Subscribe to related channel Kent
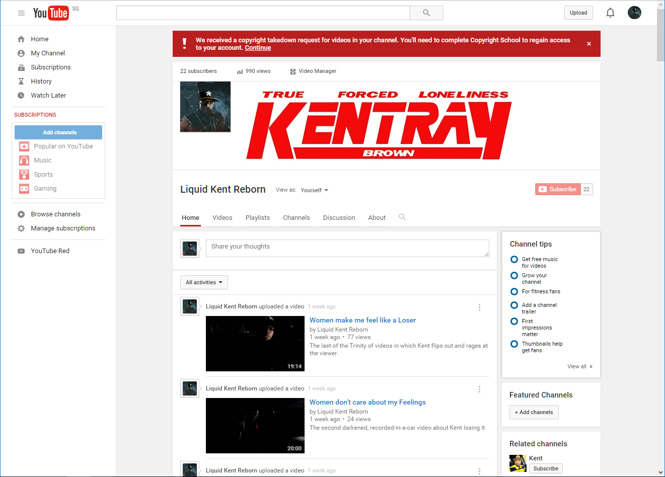Viewport: 665px width, 477px height. click(546, 468)
